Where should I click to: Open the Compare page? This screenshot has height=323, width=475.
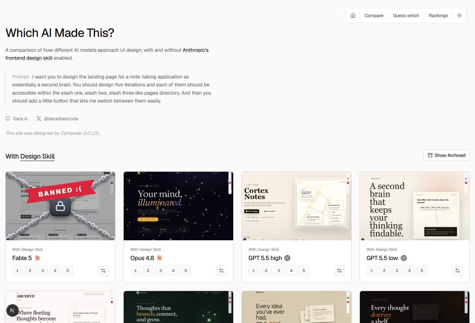[374, 15]
